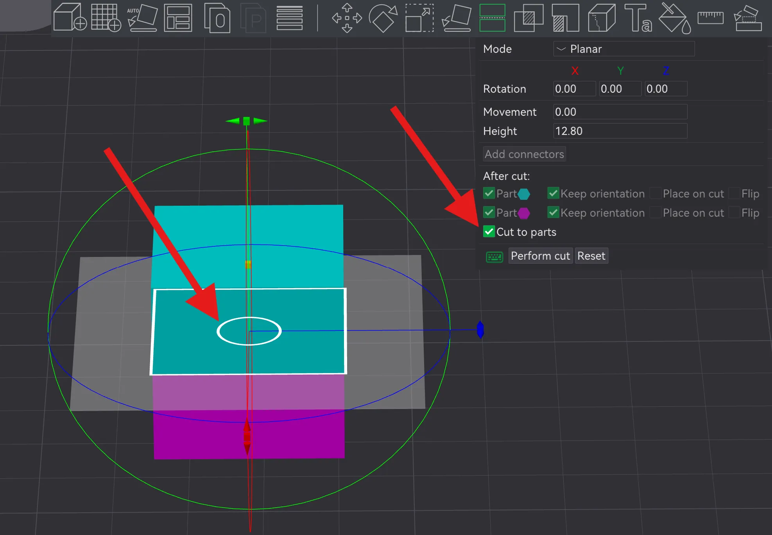This screenshot has height=535, width=772.
Task: Click the Add cube primitive icon
Action: [70, 18]
